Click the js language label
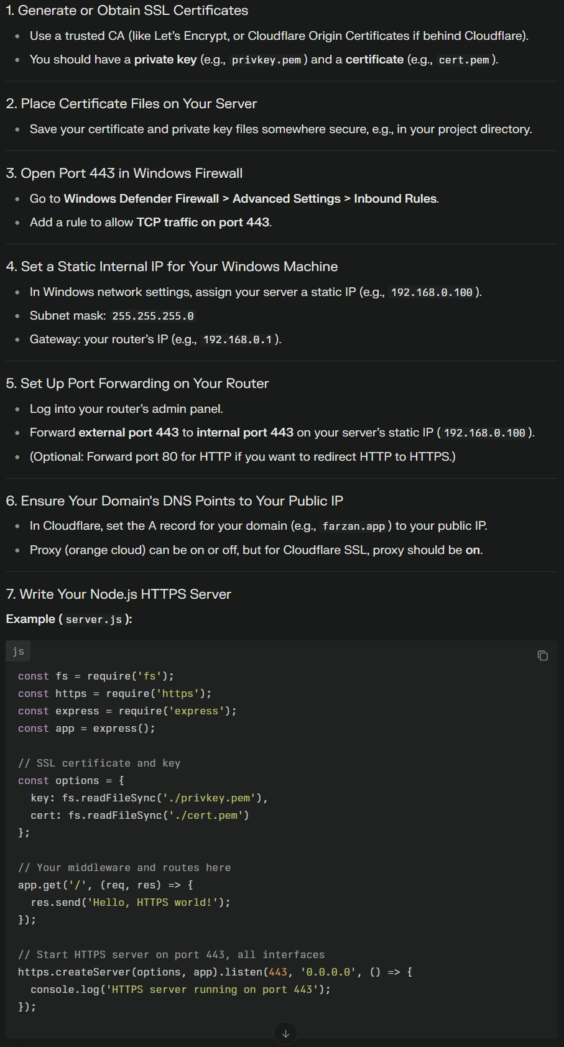 point(18,651)
